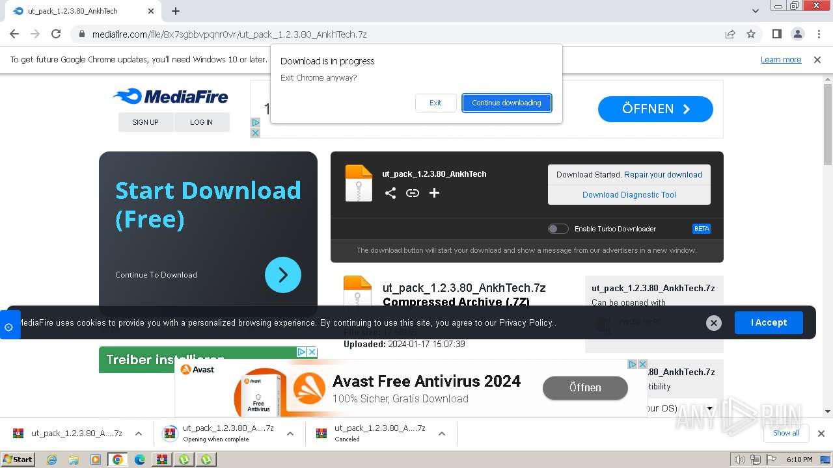Open the Download Diagnostic Tool link

click(629, 194)
